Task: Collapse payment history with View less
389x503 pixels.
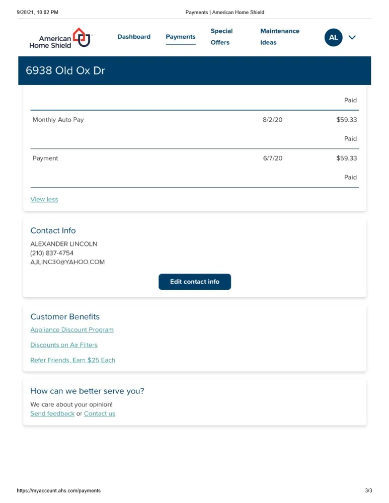Action: [x=44, y=199]
